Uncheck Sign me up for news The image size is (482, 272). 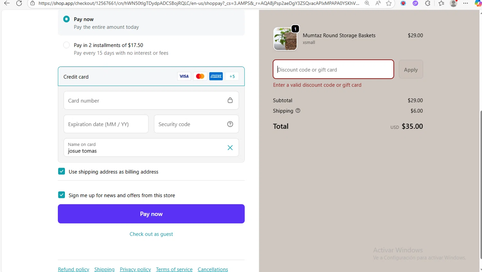point(62,195)
